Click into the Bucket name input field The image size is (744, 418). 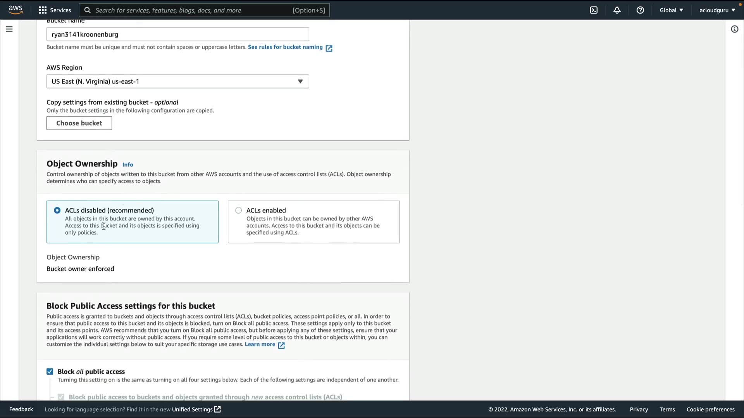[x=177, y=34]
